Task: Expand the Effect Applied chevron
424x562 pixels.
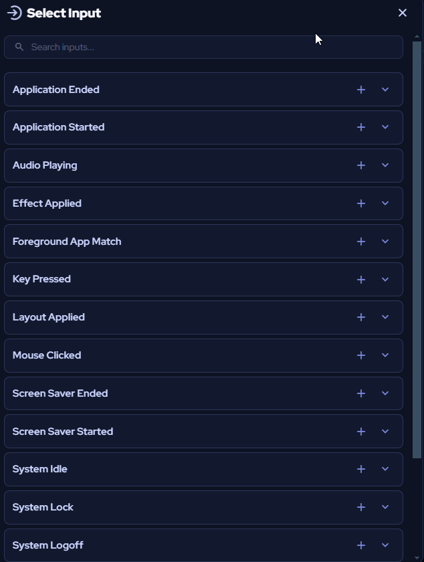Action: click(385, 203)
